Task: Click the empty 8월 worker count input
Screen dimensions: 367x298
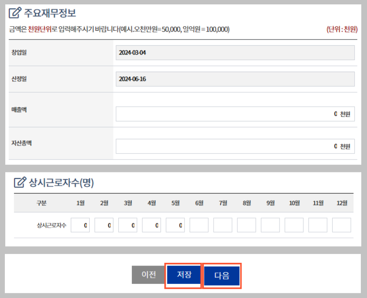Action: click(x=247, y=225)
